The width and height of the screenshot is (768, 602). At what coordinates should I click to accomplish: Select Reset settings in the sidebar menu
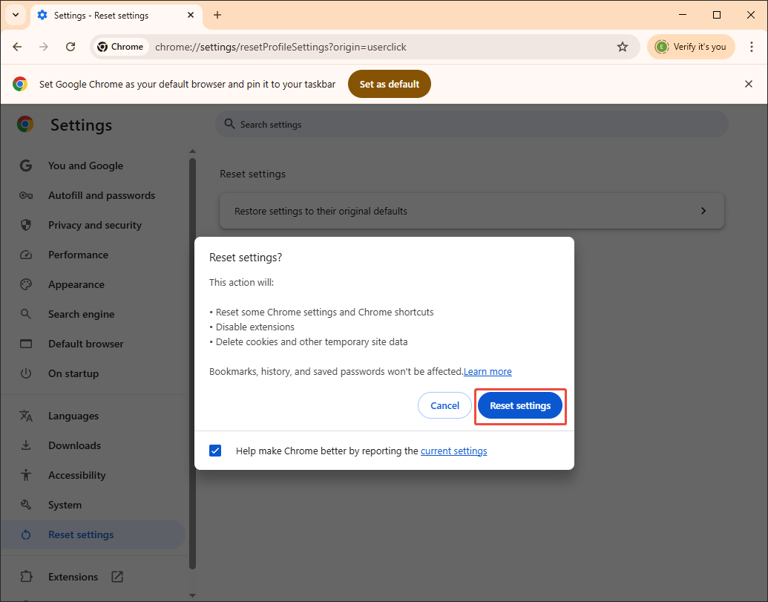point(80,534)
